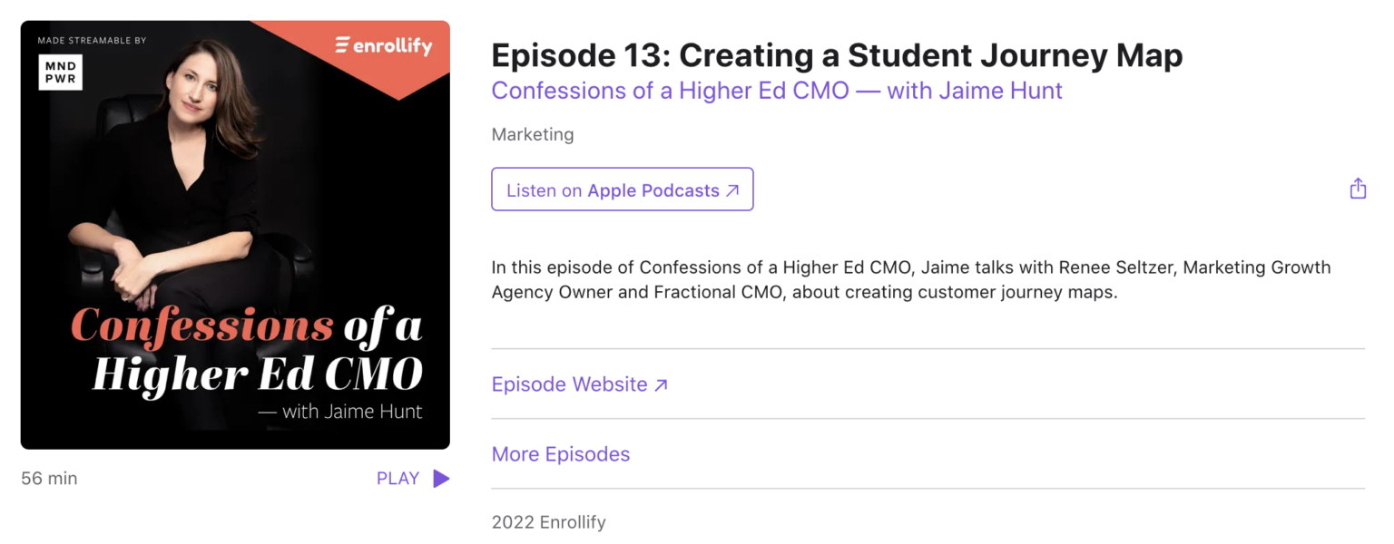Click the episode title heading
The image size is (1394, 544).
coord(835,54)
